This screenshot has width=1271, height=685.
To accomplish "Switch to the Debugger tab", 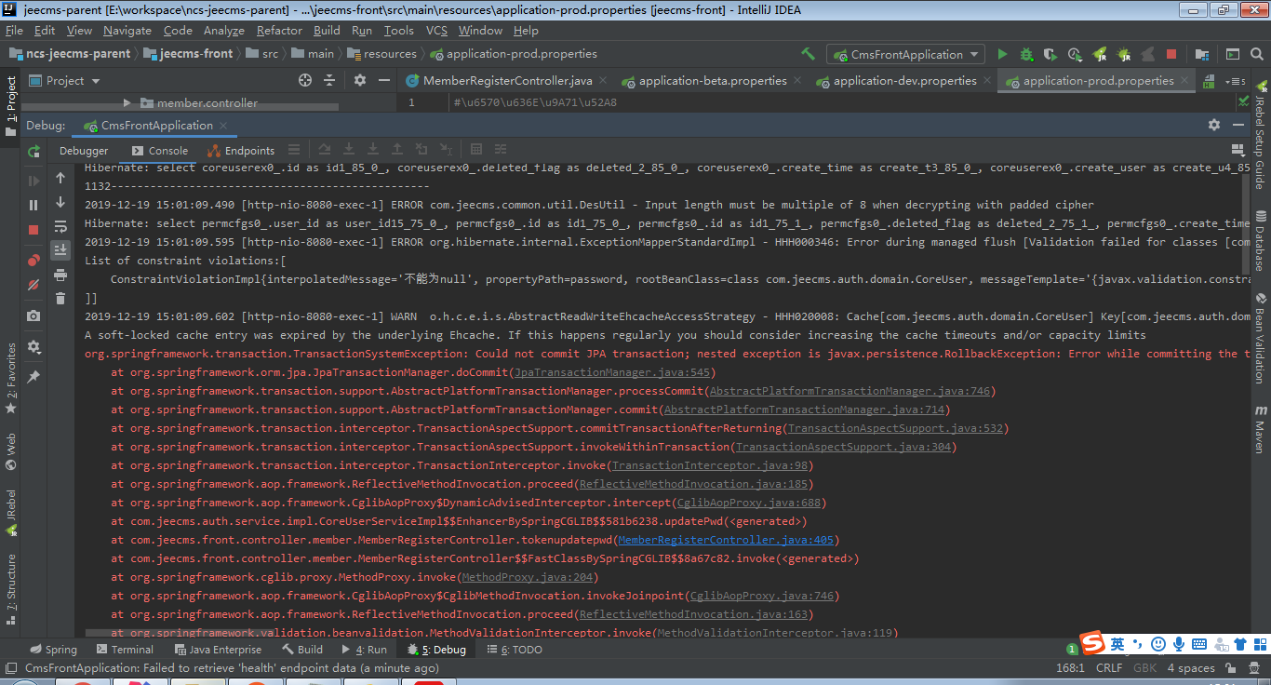I will coord(84,151).
